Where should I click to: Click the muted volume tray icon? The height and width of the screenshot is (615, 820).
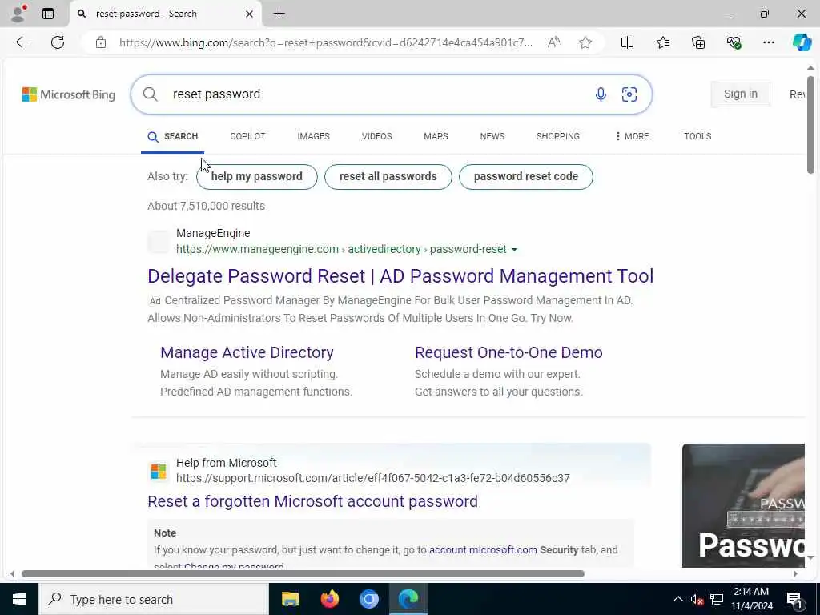[x=697, y=599]
